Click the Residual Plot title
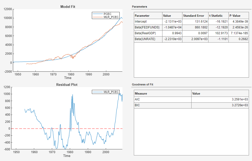Screen dimensions: 252x161 coord(67,85)
